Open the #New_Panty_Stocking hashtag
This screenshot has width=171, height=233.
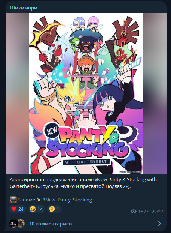[67, 200]
